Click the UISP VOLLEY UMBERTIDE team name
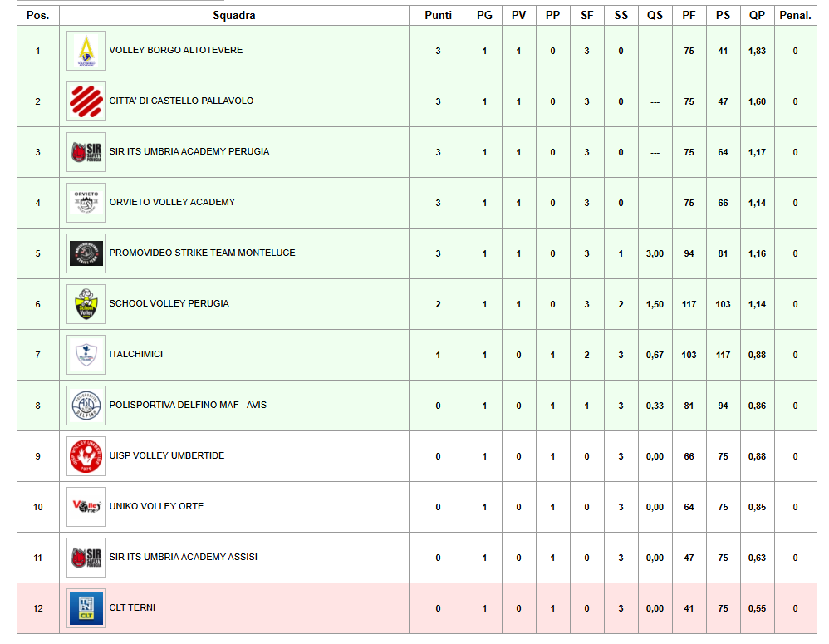This screenshot has height=644, width=829. coord(167,456)
